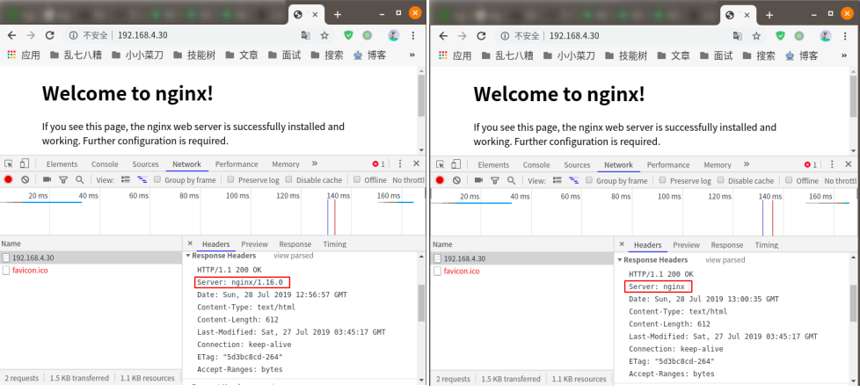Open DevTools options menu in right window

(x=832, y=164)
